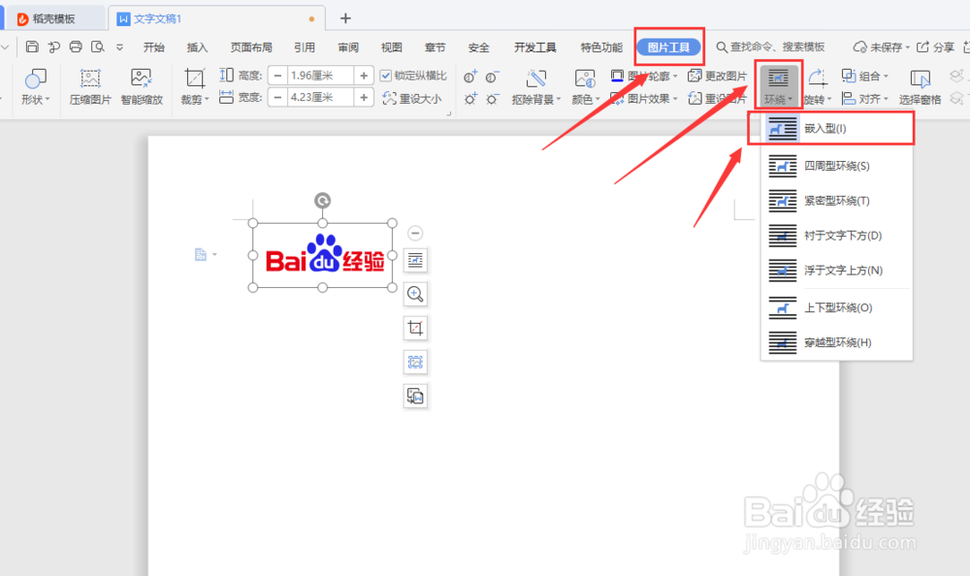Screen dimensions: 970x576
Task: Switch to 开始 Home ribbon tab
Action: pyautogui.click(x=153, y=47)
